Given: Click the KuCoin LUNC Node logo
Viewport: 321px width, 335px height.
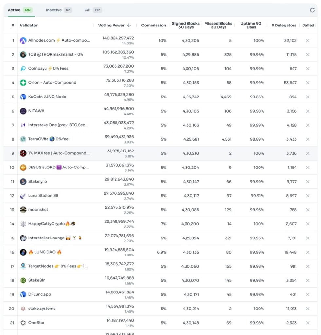Looking at the screenshot, I should point(23,97).
